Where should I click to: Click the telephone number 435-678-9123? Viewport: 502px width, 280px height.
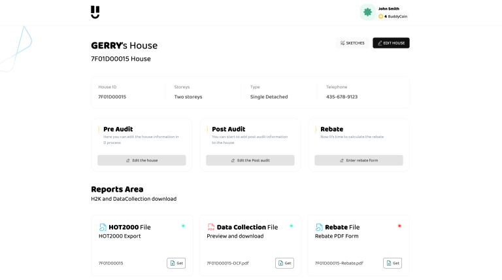tap(342, 97)
